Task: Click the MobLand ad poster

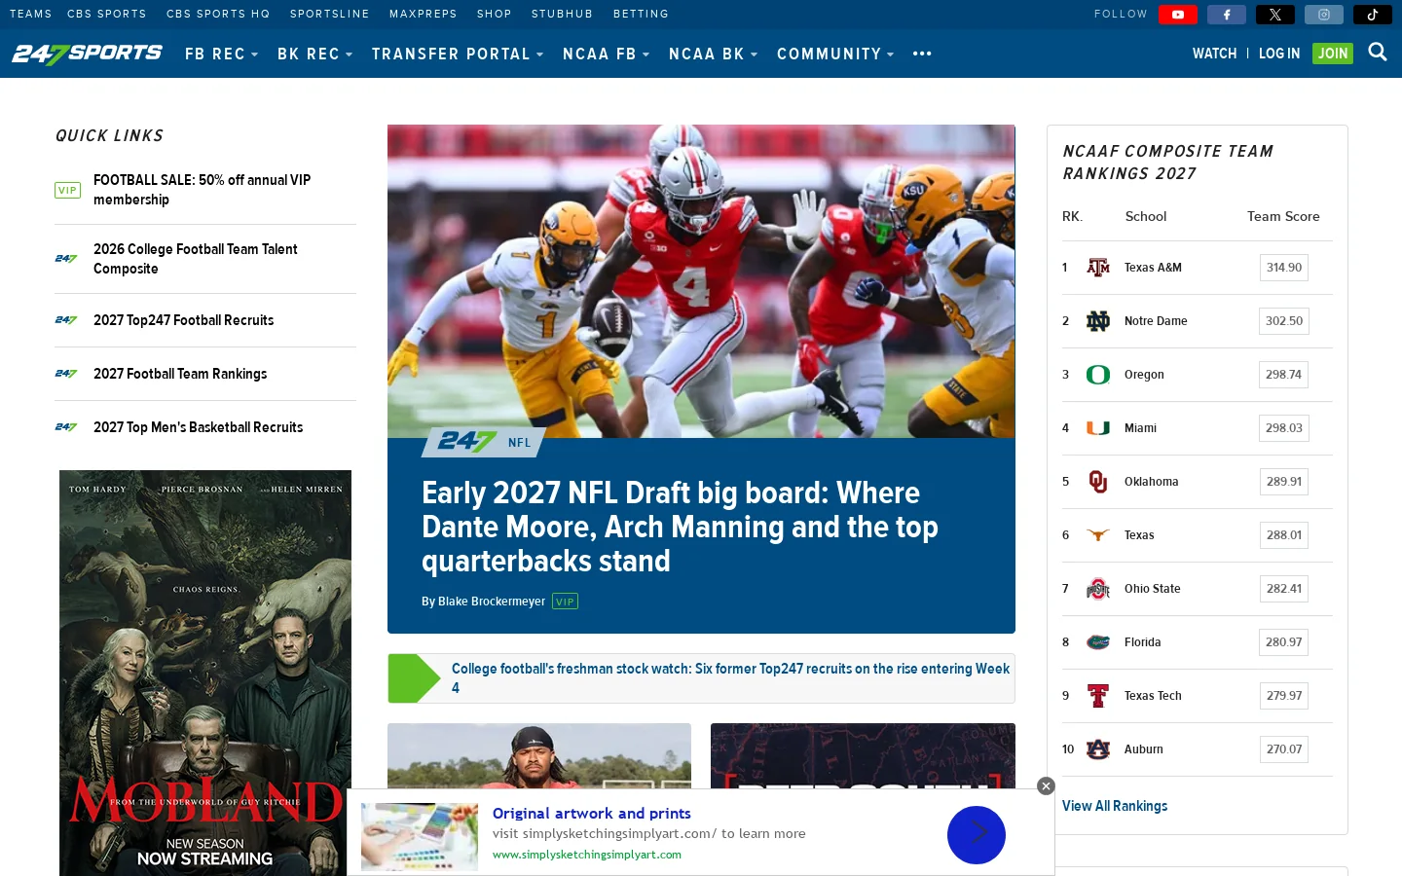Action: click(205, 673)
